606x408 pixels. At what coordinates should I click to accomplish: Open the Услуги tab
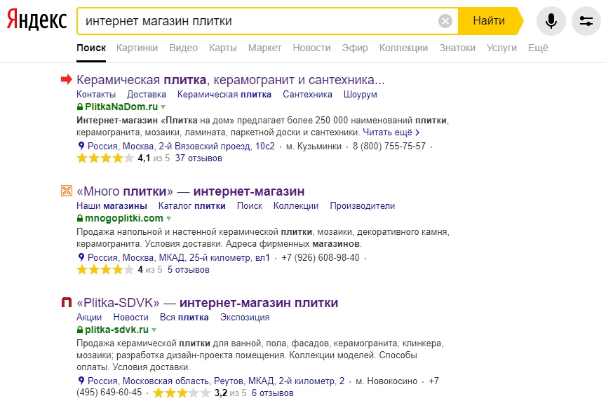click(x=501, y=48)
